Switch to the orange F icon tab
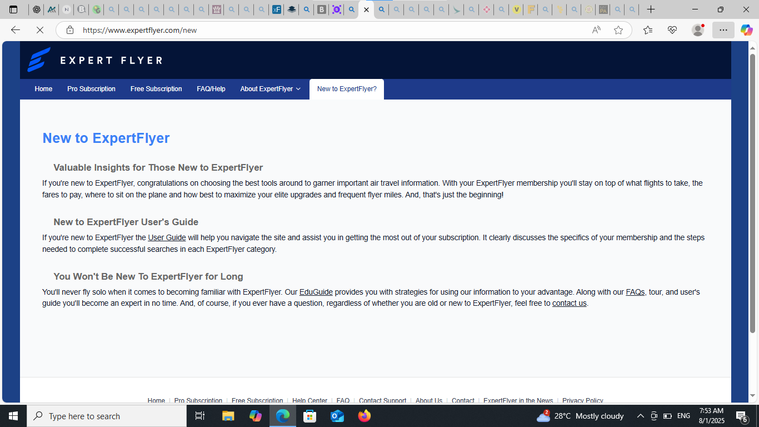The width and height of the screenshot is (759, 427). tap(531, 9)
